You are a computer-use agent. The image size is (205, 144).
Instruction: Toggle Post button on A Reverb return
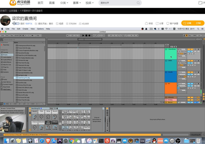198,97
